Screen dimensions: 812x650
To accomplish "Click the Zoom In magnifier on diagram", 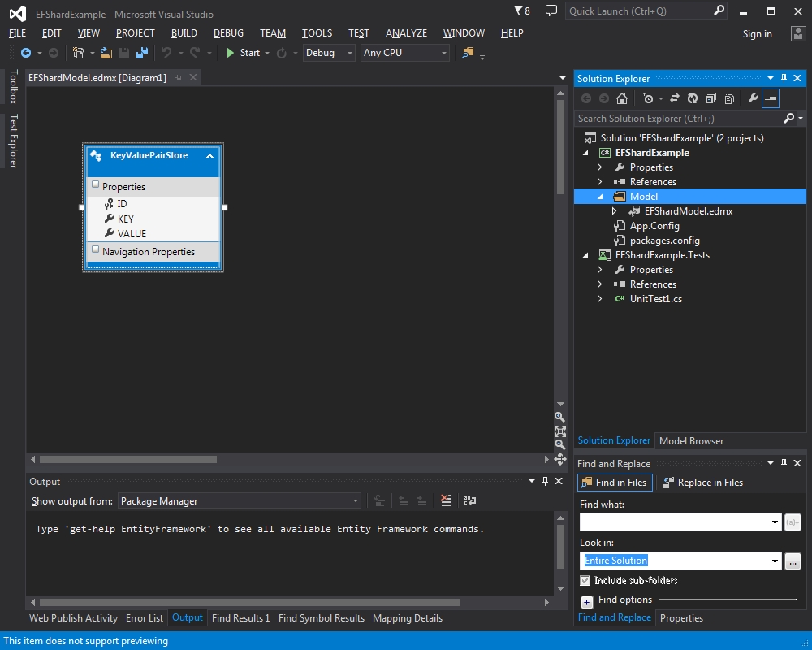I will pyautogui.click(x=559, y=417).
